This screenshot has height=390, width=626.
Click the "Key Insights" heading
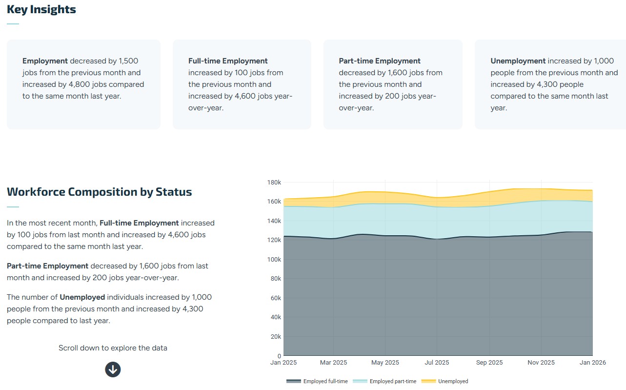41,9
